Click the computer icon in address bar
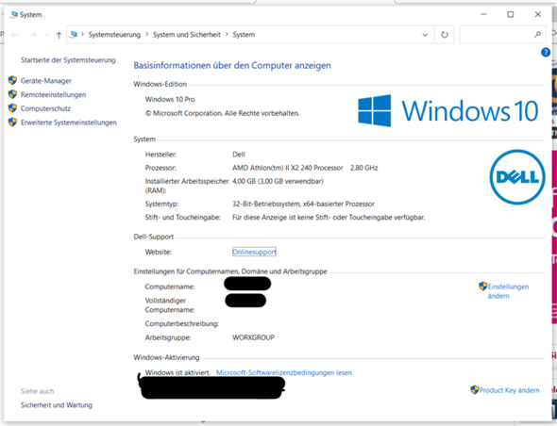The image size is (557, 426). coord(74,35)
